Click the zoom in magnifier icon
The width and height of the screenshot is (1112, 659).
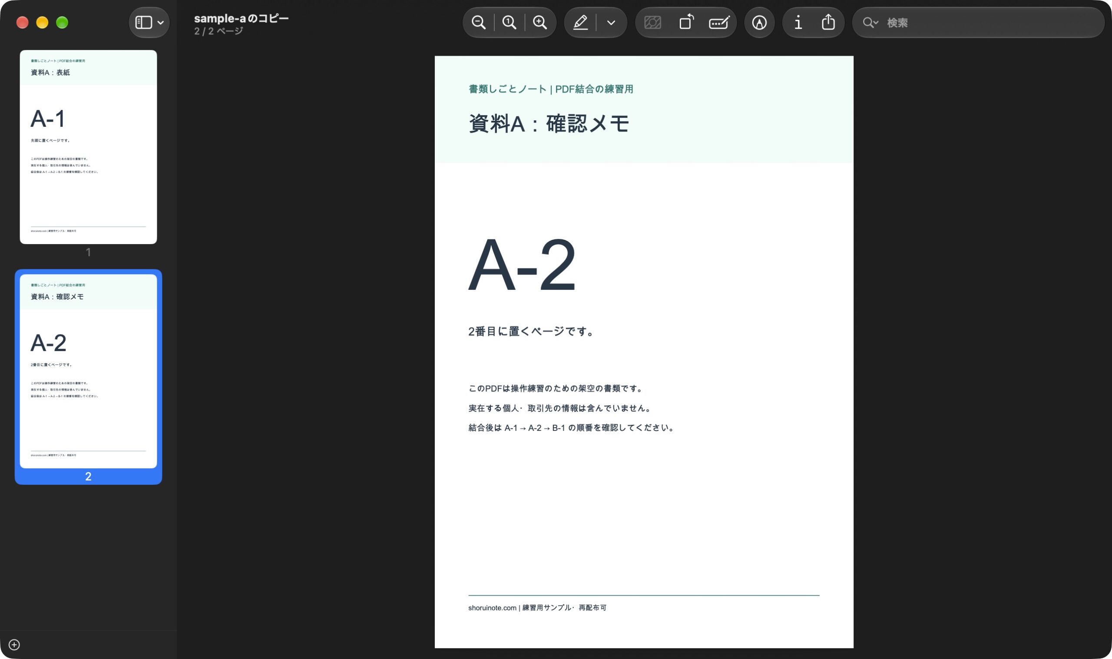click(x=540, y=23)
